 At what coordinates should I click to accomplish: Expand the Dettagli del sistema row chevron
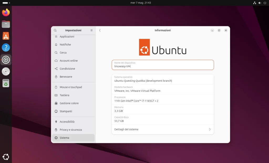click(x=210, y=129)
